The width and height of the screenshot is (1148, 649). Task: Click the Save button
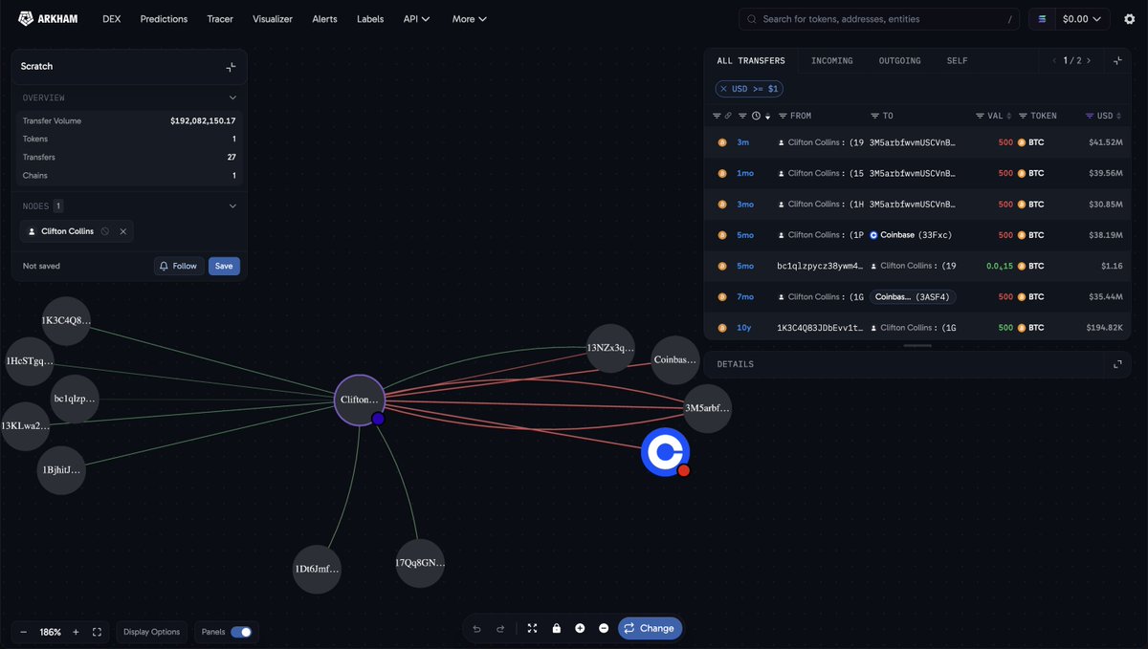(224, 266)
